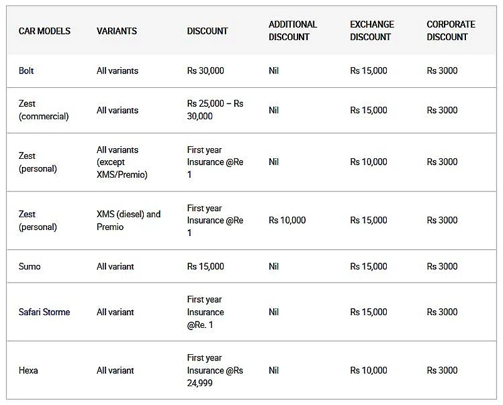The image size is (503, 405).
Task: Click the Hexa car model link
Action: (28, 370)
